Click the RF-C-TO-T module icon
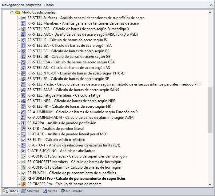This screenshot has width=215, height=196. tap(23, 145)
